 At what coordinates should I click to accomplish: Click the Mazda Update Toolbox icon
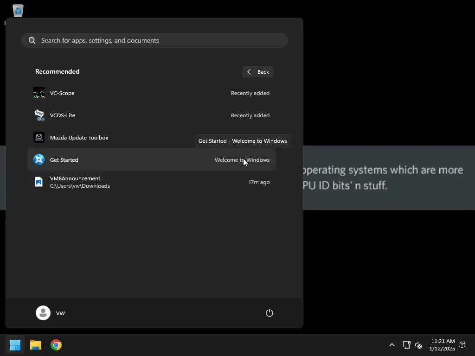click(39, 137)
